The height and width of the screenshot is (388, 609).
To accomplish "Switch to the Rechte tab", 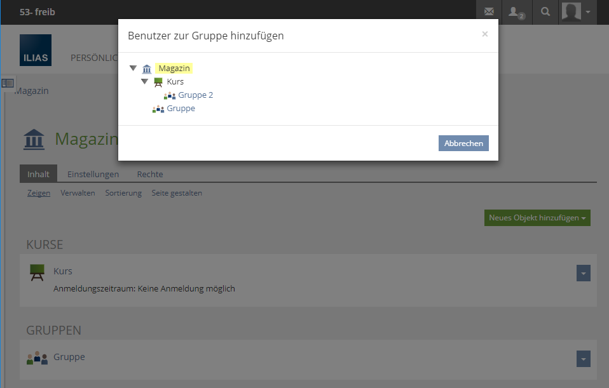I will (150, 174).
